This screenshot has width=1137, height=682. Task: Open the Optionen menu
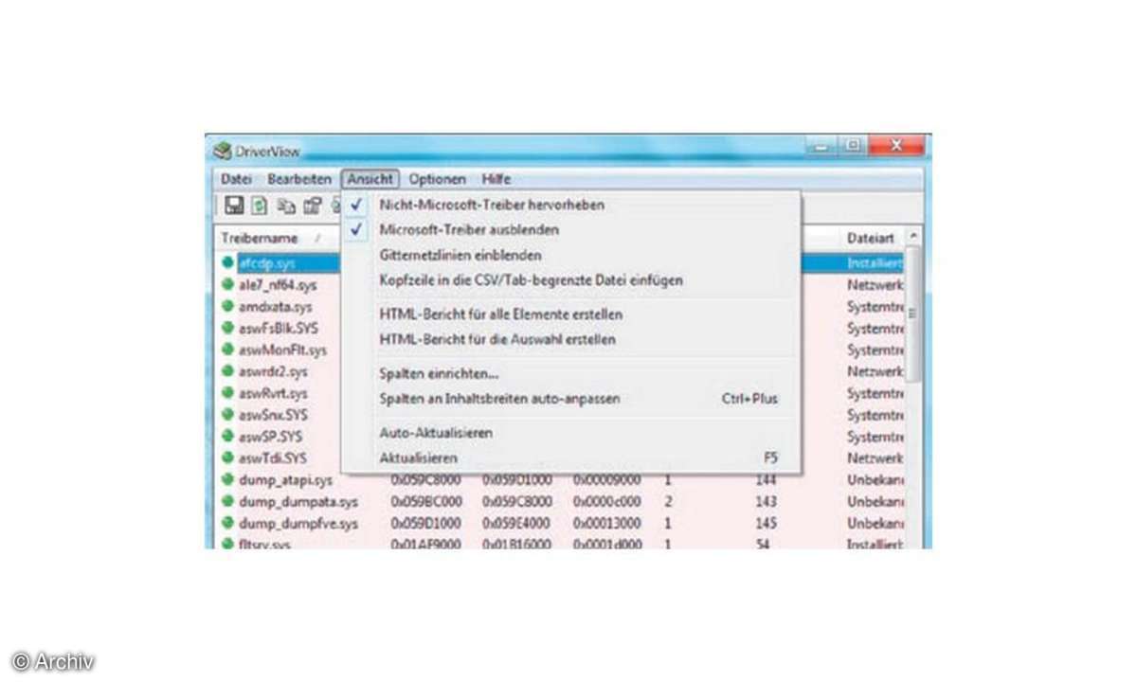(x=437, y=178)
